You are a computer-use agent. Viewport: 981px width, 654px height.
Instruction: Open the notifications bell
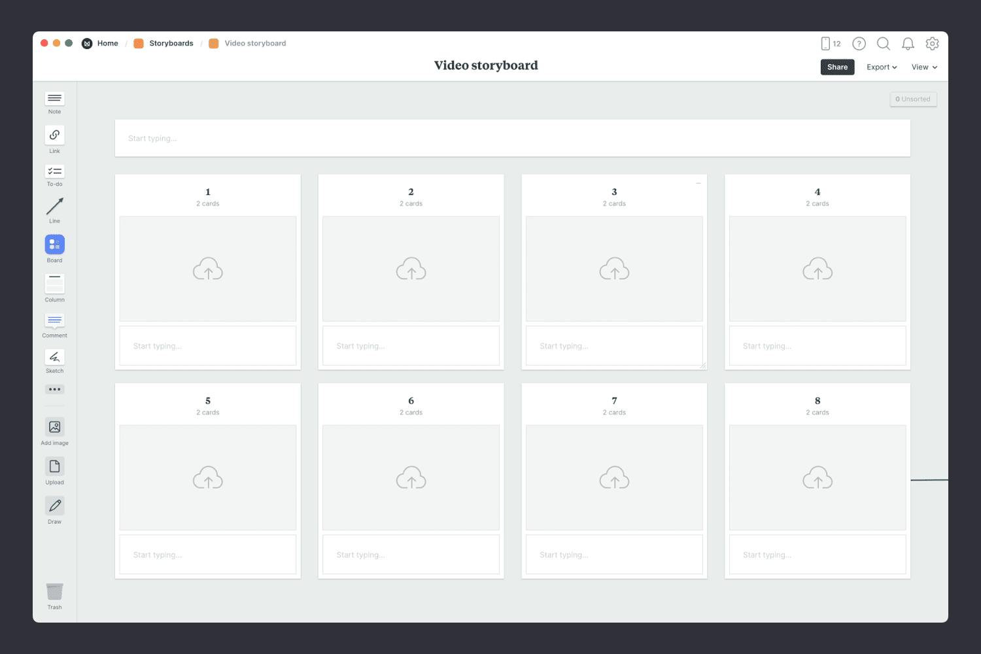(908, 44)
